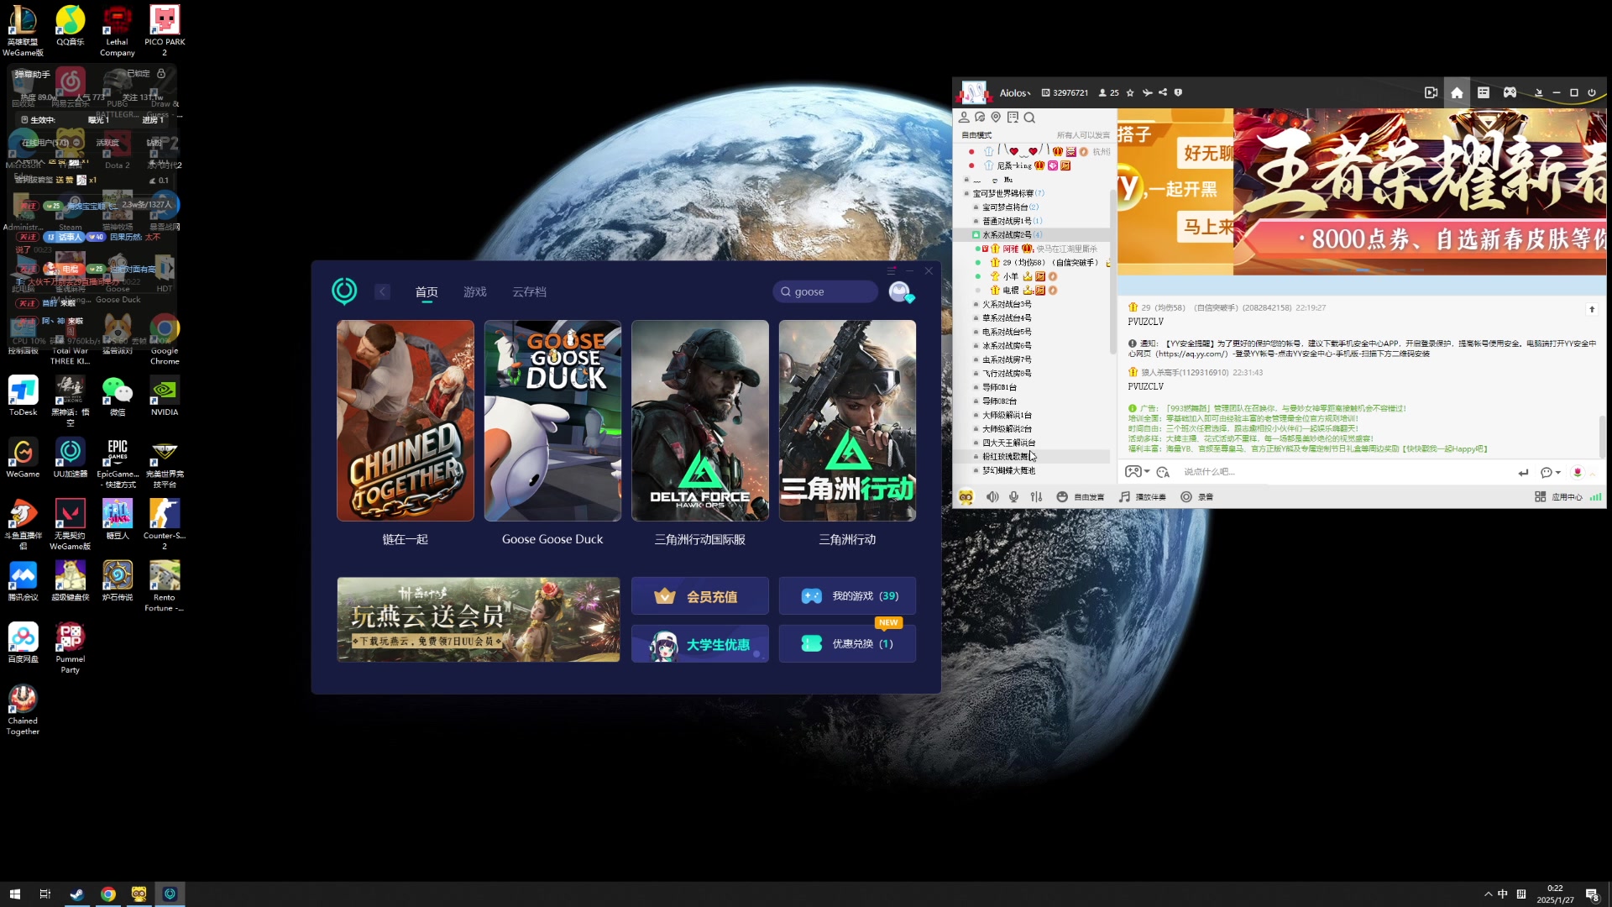Open the 自由模式 mode selector

pos(976,134)
